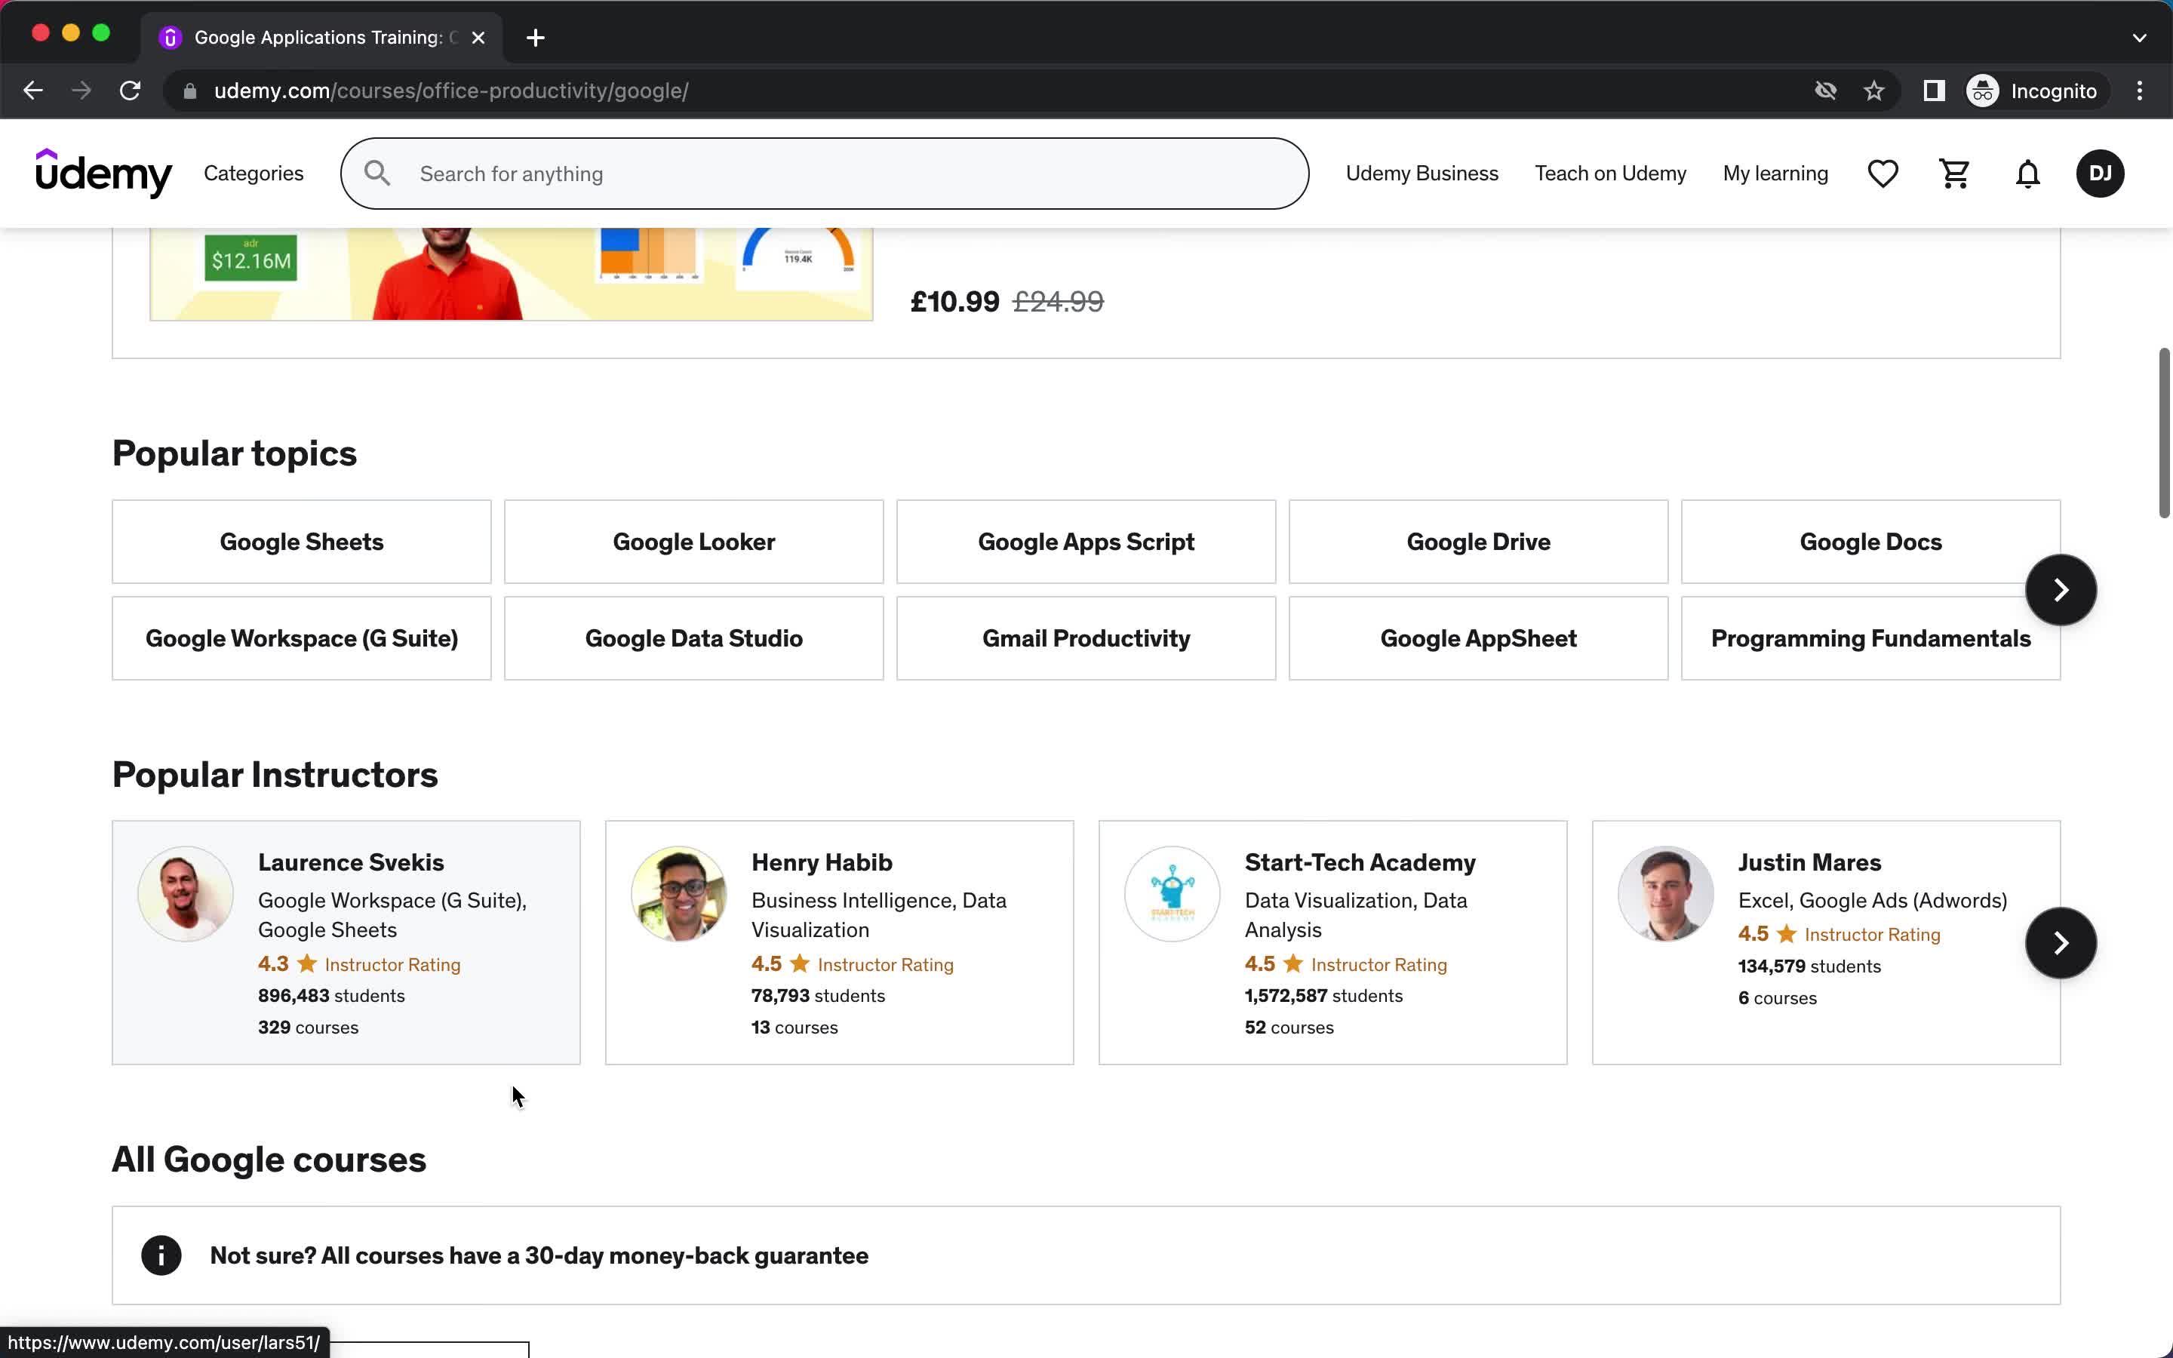Open the Incognito profile indicator

2033,91
